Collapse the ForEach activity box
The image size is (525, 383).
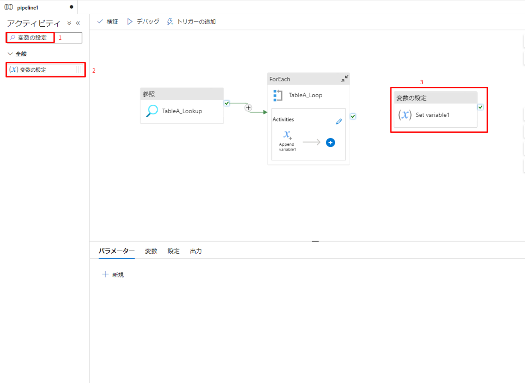tap(344, 79)
